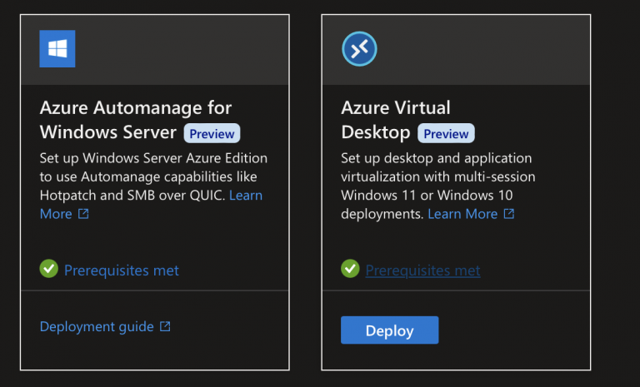Image resolution: width=640 pixels, height=387 pixels.
Task: Click external-link icon after Automanage Learn More
Action: pyautogui.click(x=83, y=214)
